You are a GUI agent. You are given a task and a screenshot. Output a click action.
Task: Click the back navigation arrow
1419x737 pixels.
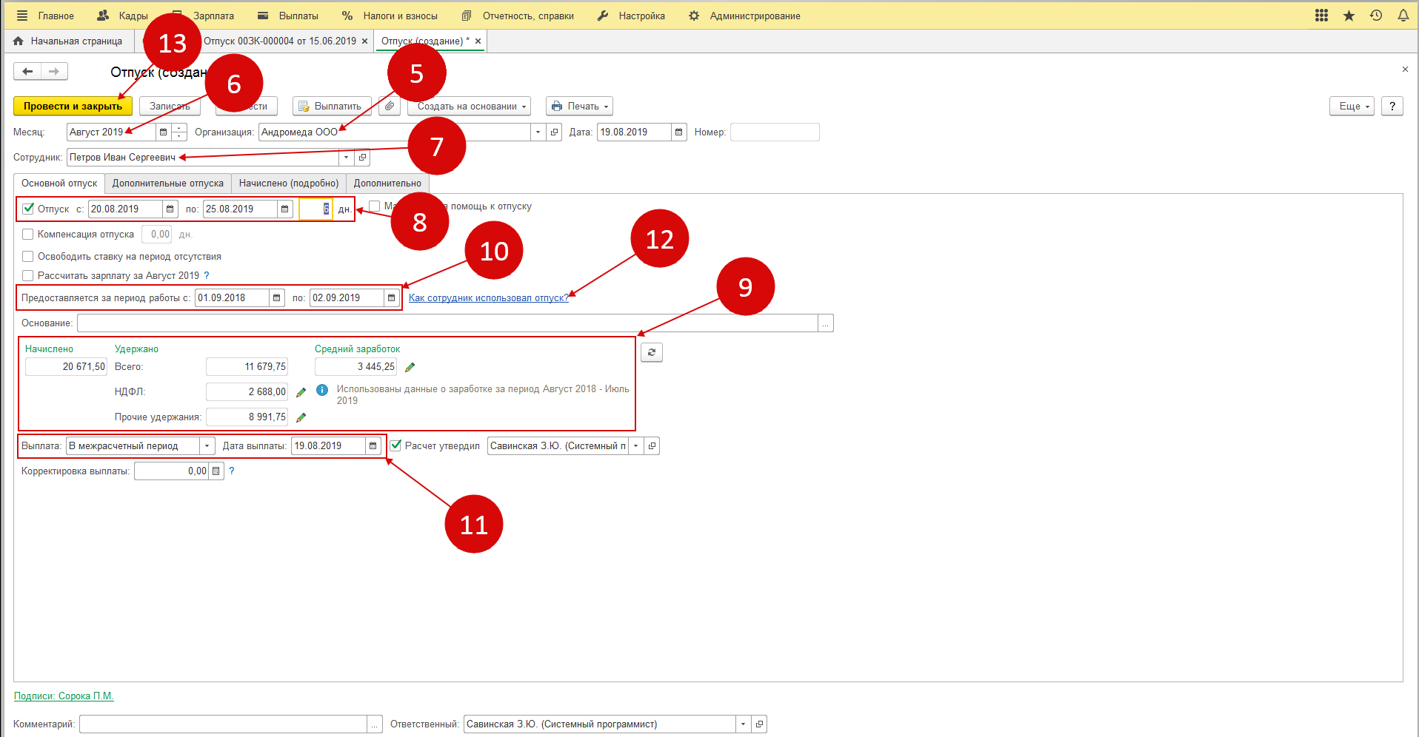[27, 72]
